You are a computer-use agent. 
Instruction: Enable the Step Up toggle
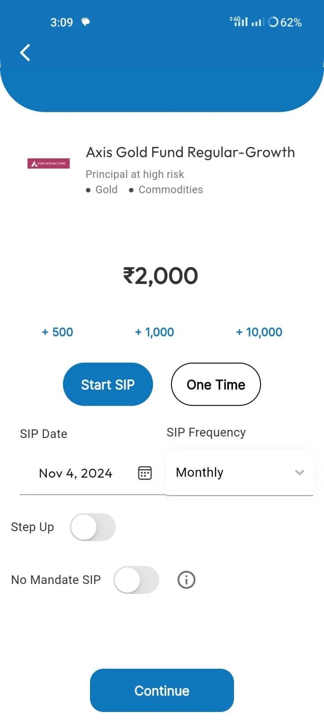[93, 527]
